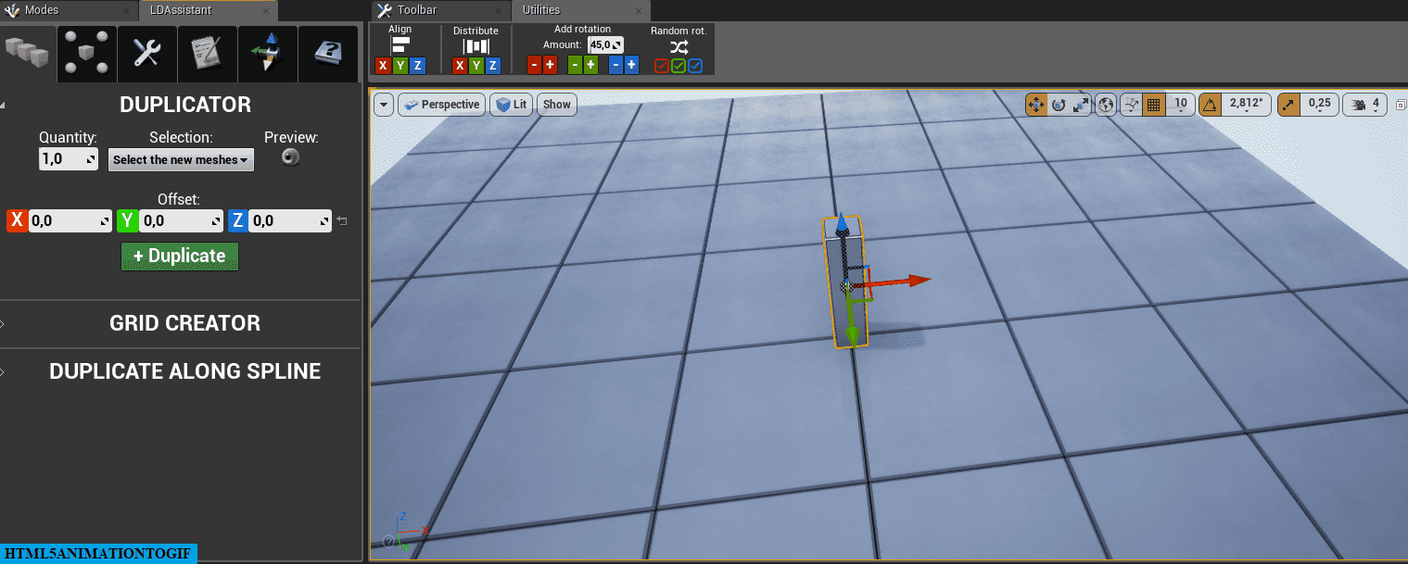The height and width of the screenshot is (564, 1408).
Task: Distribute selection on Z axis
Action: [x=493, y=66]
